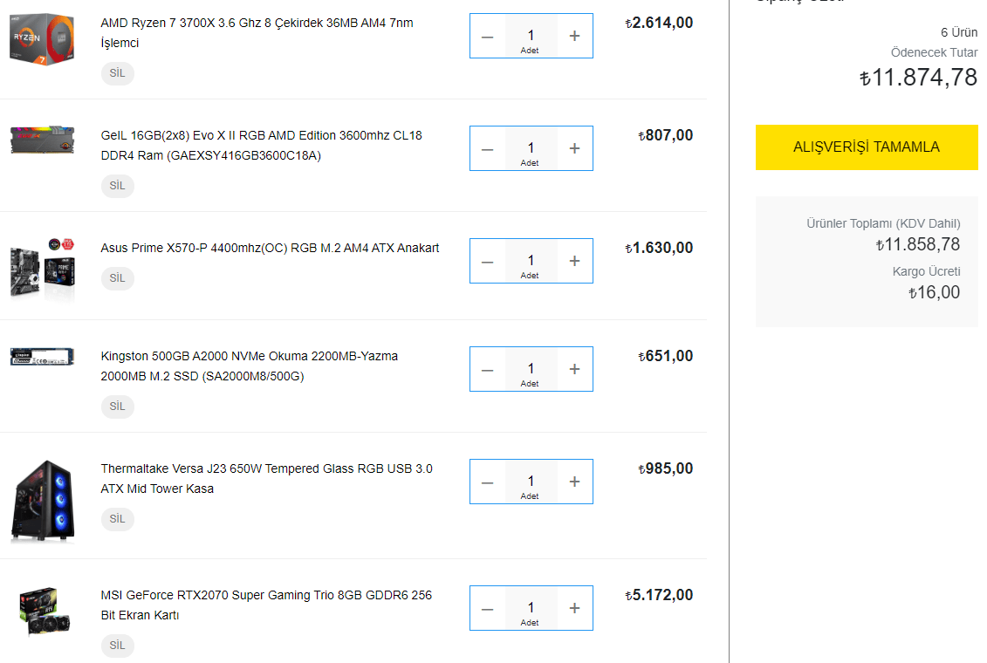987x663 pixels.
Task: Decrease quantity of Thermaltake Versa J23 case
Action: coord(487,482)
